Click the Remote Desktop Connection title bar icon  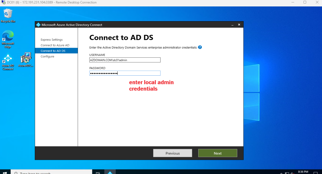[4, 2]
